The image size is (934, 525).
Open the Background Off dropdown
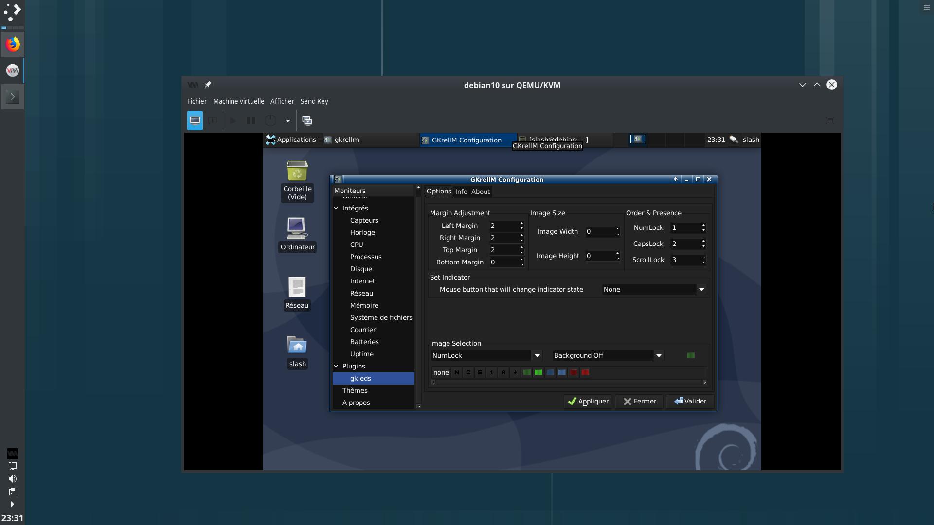[x=608, y=355]
